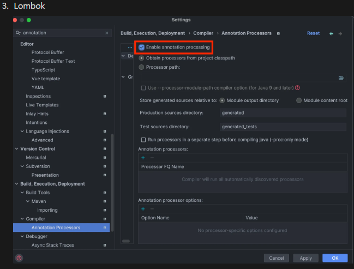Collapse the Compiler node
Image resolution: width=354 pixels, height=269 pixels.
click(22, 219)
